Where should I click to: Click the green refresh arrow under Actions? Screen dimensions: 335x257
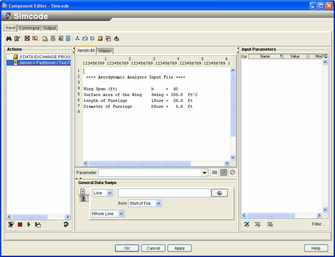pos(66,225)
